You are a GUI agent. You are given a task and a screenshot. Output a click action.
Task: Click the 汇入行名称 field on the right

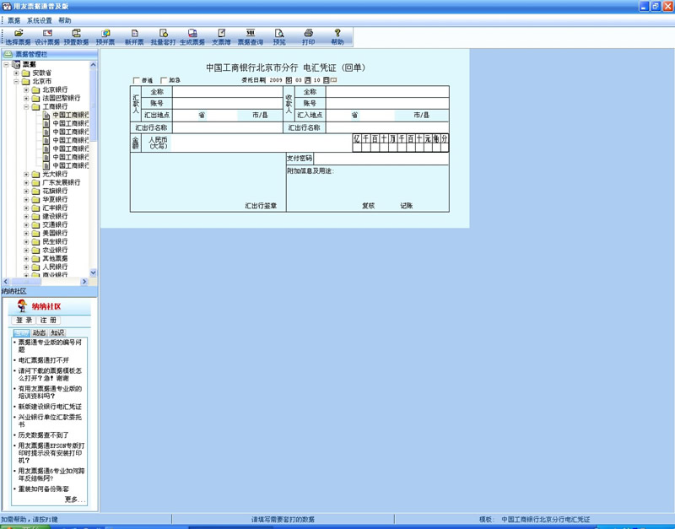[x=387, y=128]
